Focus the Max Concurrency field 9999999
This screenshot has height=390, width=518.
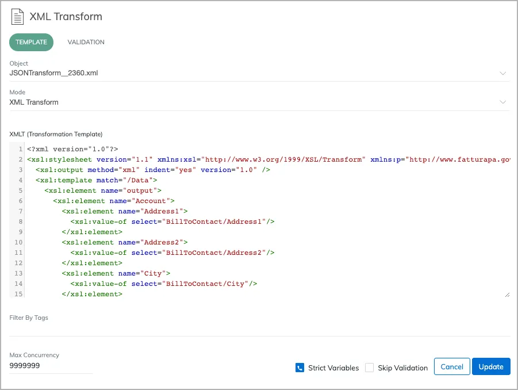(51, 365)
